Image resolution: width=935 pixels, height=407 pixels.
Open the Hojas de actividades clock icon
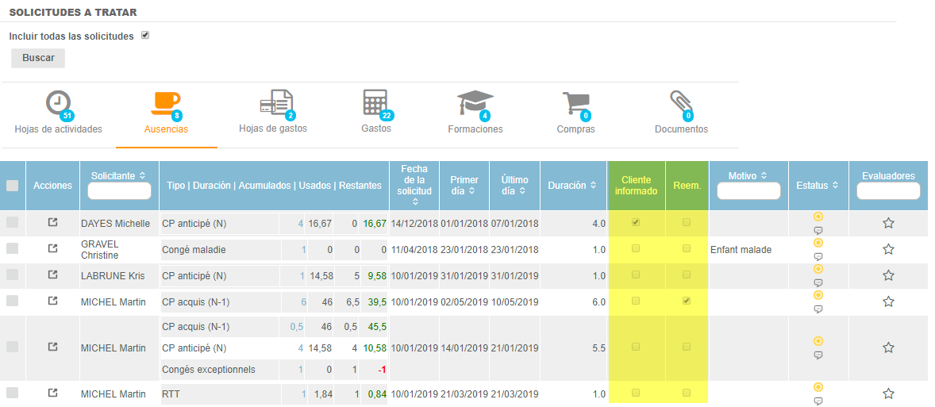58,103
